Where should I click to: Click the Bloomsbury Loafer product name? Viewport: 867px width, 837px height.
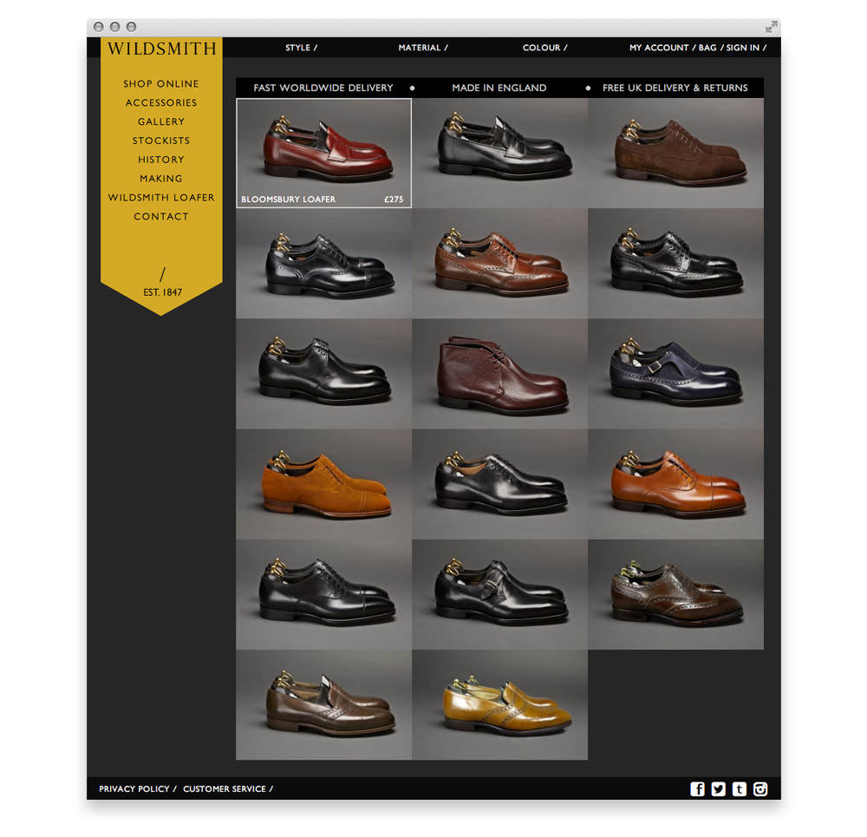pyautogui.click(x=288, y=199)
